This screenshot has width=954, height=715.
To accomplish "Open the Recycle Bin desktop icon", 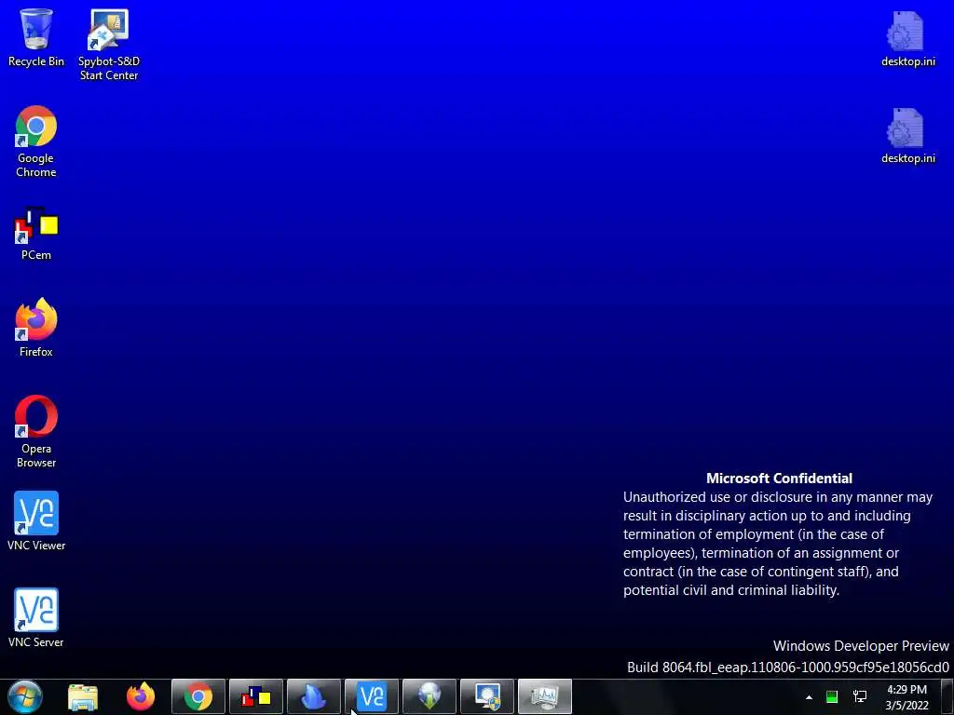I will point(36,37).
